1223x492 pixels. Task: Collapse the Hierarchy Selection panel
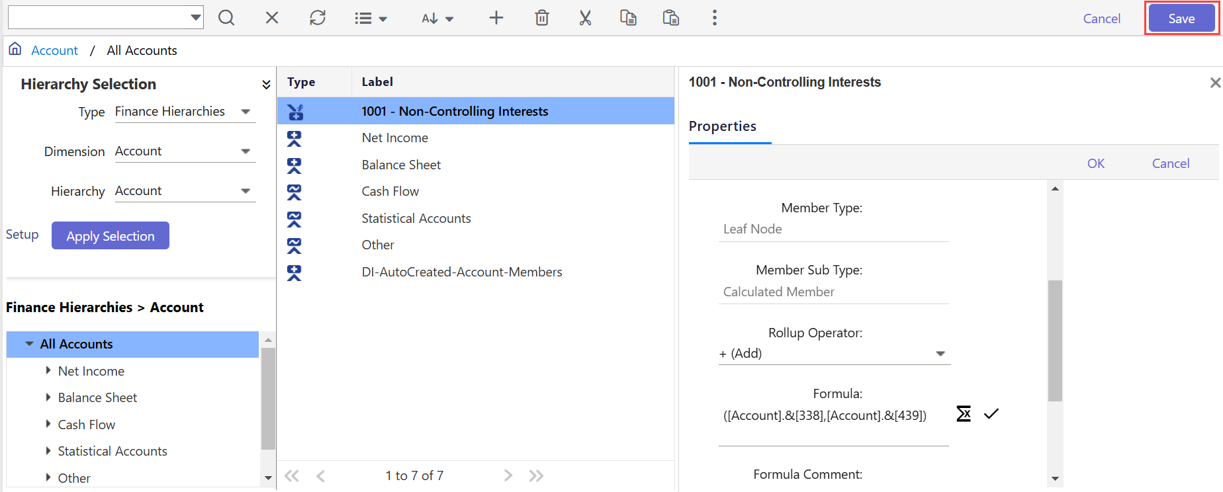click(x=266, y=85)
